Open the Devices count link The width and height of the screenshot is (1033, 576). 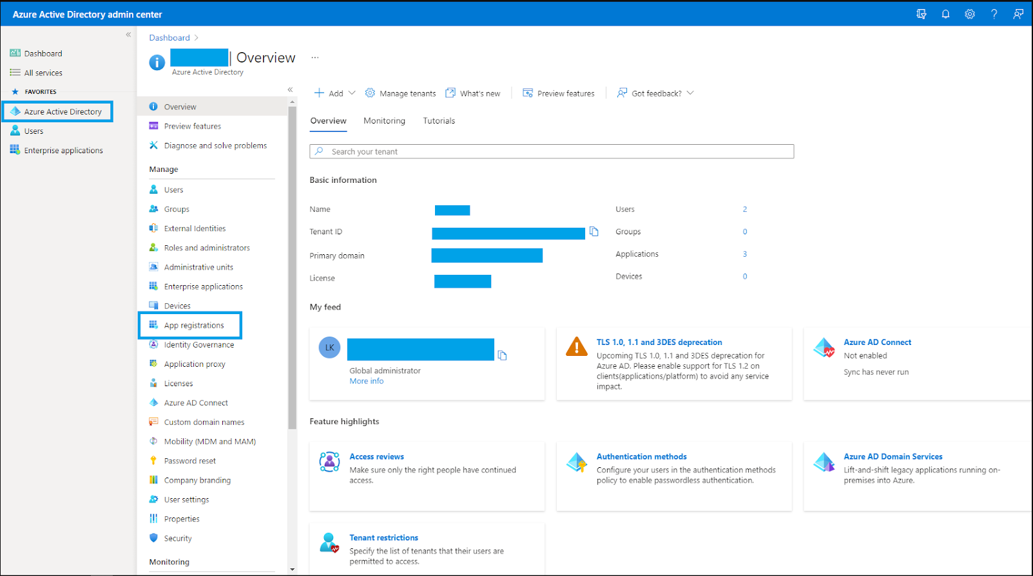pos(745,277)
